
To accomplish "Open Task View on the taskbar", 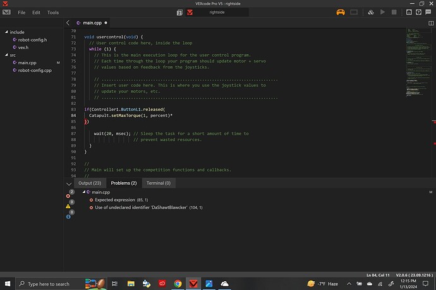I will [x=114, y=284].
